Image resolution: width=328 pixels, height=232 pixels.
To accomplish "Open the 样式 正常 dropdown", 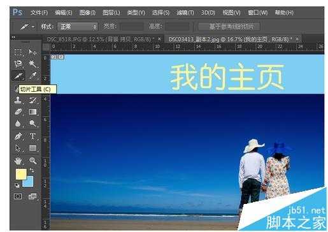I will (x=77, y=27).
